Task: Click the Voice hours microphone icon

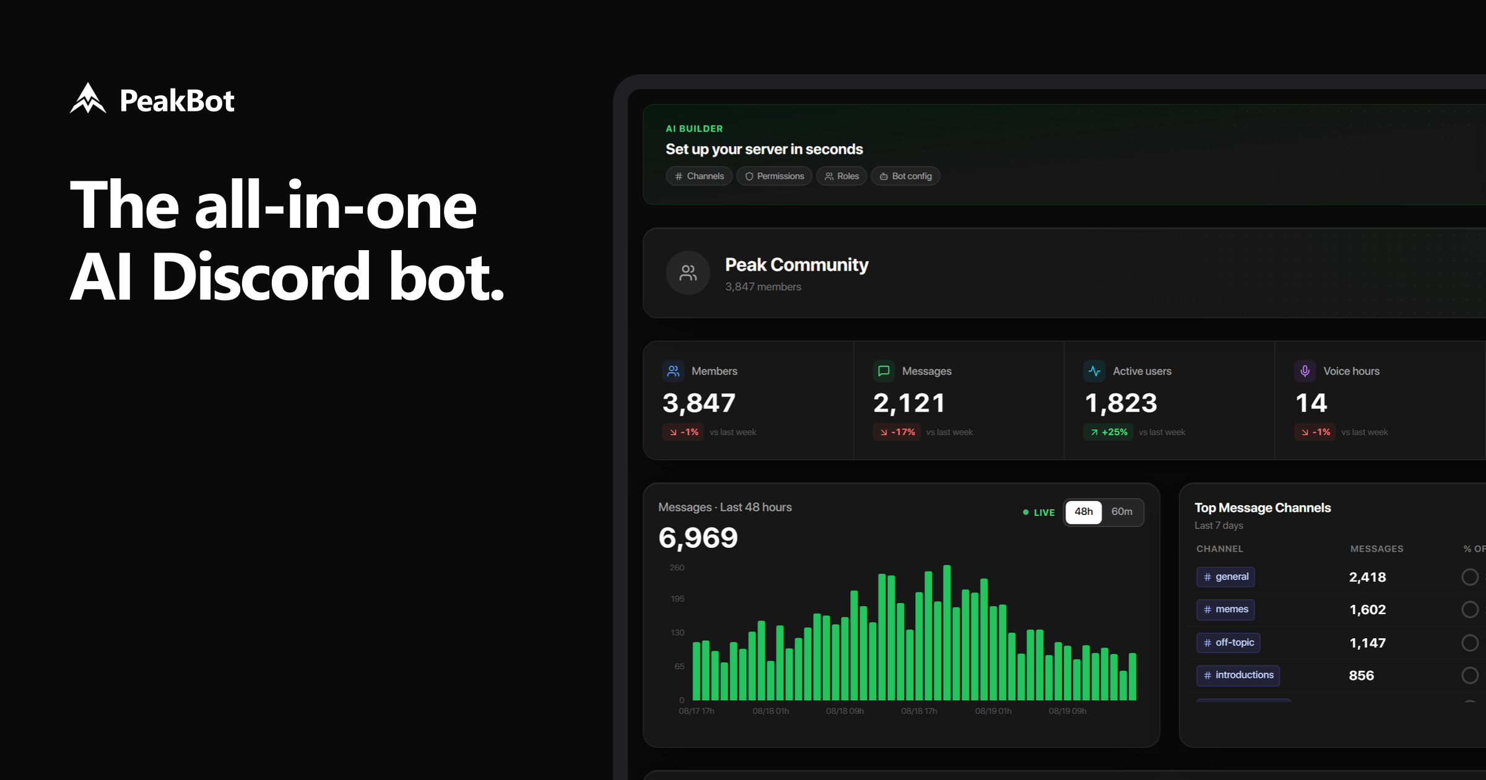Action: [x=1305, y=371]
